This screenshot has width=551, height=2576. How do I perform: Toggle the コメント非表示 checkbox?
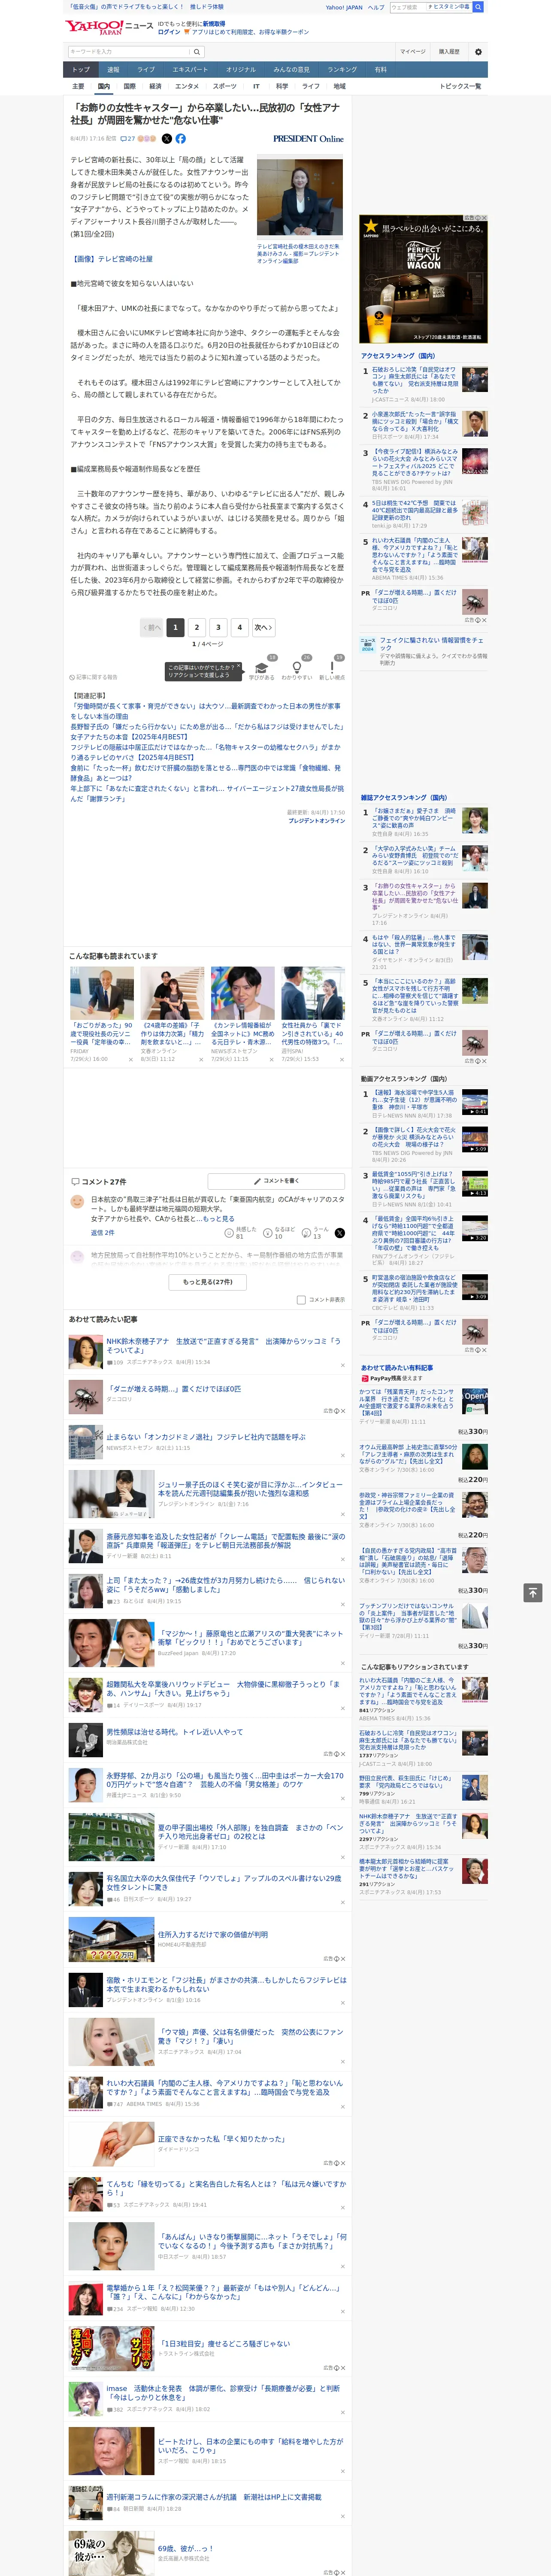(x=301, y=1300)
